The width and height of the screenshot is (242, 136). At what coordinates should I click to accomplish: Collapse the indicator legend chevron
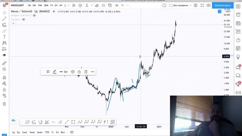click(x=13, y=23)
